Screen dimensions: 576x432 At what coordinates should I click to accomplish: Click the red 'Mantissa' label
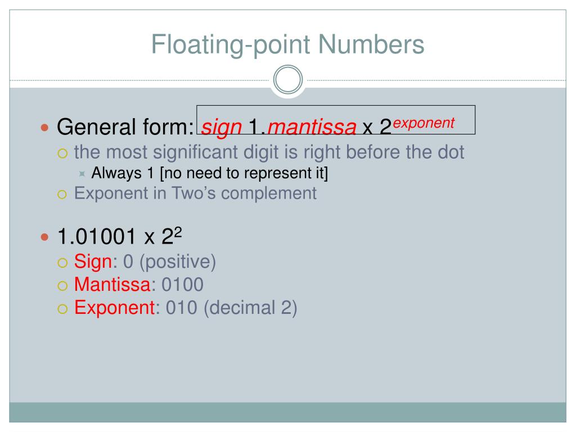[112, 284]
